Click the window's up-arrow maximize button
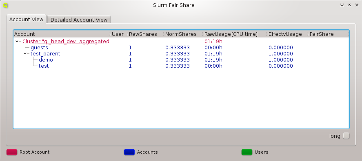362x161 pixels. [349, 5]
